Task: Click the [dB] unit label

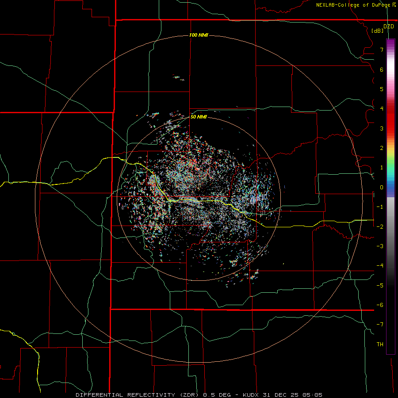Action: coord(378,31)
